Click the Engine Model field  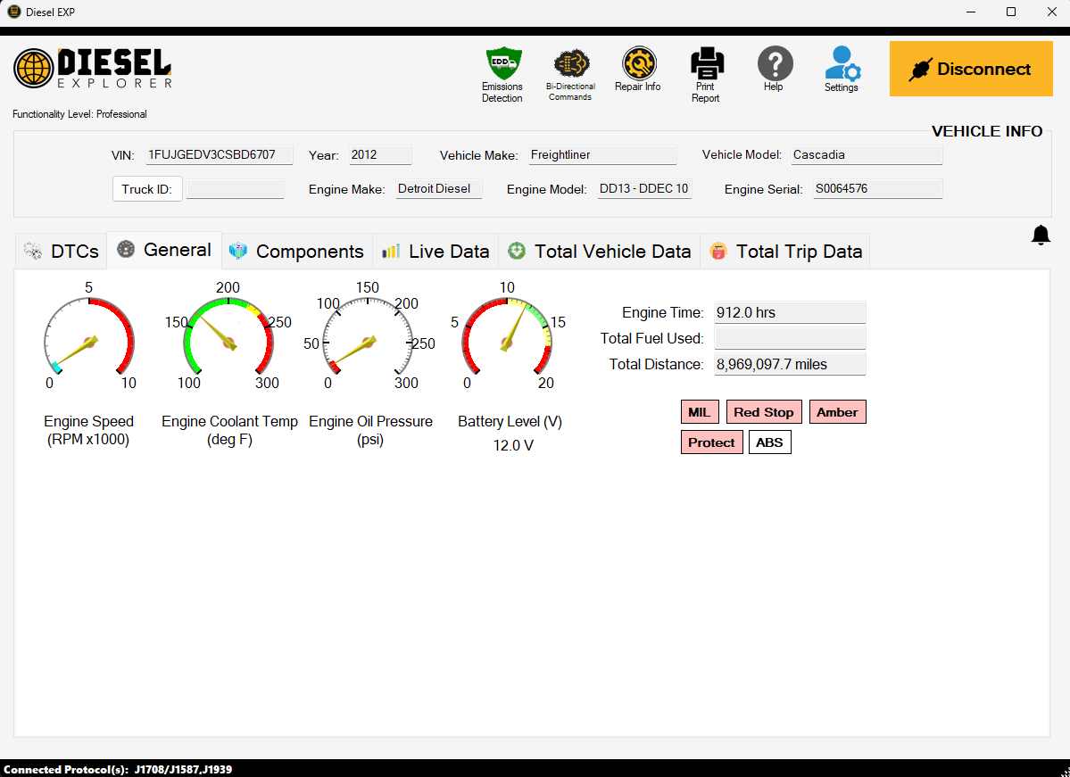pyautogui.click(x=645, y=189)
